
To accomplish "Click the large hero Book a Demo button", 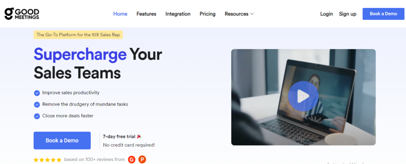I will [x=62, y=141].
